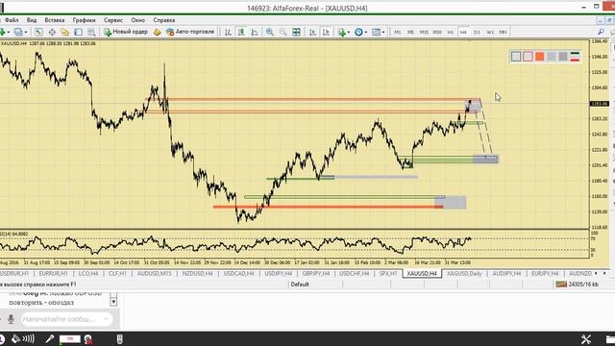
Task: Select the light blue-gray outlined swatch
Action: (x=516, y=57)
